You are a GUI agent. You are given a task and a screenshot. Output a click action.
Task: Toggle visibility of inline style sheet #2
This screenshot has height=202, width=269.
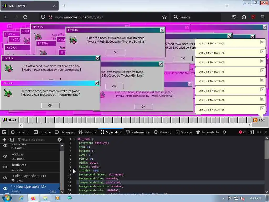point(5,189)
